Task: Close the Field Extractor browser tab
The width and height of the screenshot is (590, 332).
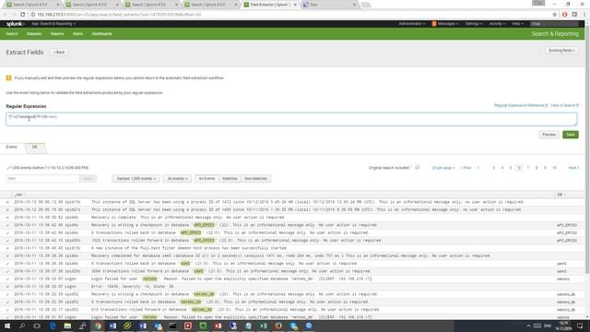Action: 295,5
